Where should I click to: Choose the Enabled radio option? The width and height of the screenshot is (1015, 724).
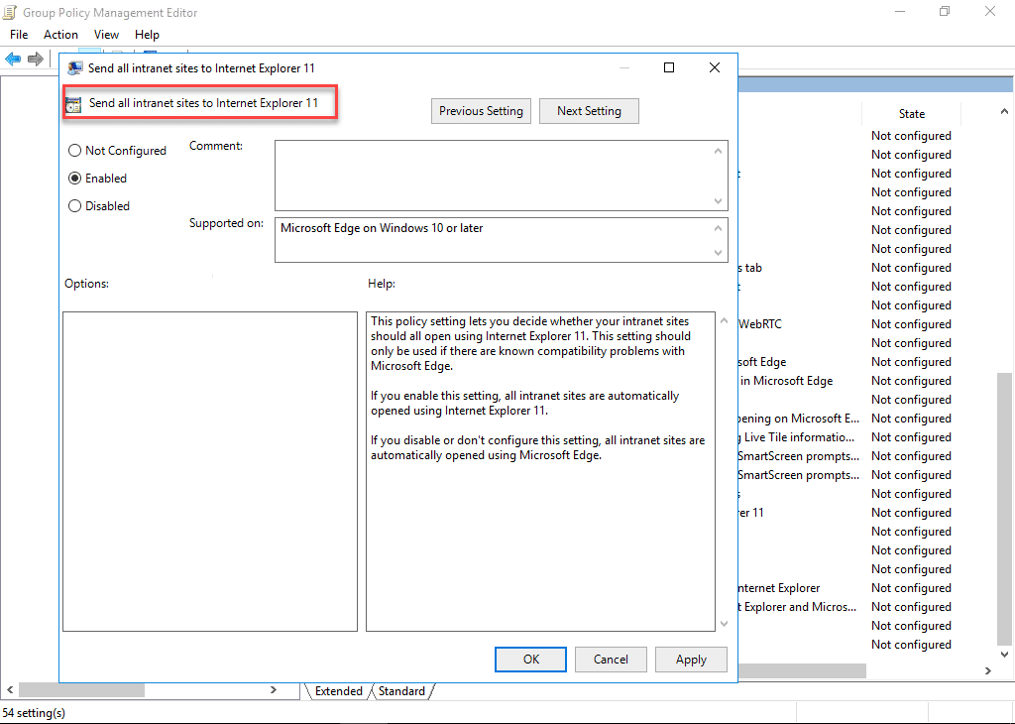pyautogui.click(x=75, y=179)
